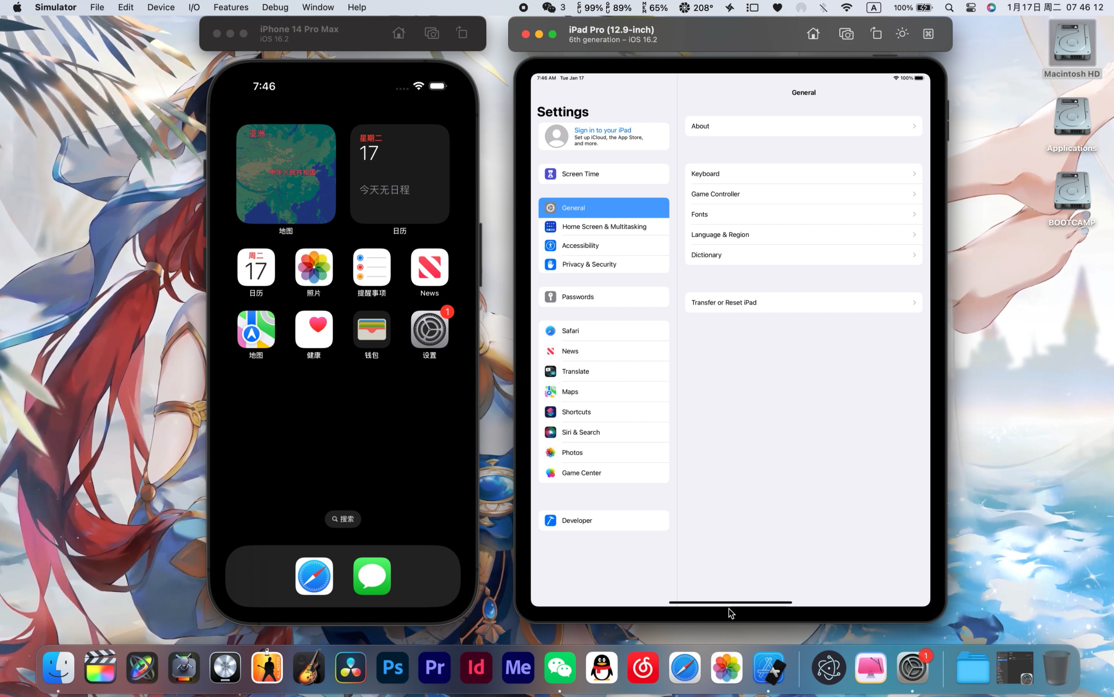The height and width of the screenshot is (697, 1114).
Task: Open Shortcuts in iPad Settings sidebar
Action: [x=604, y=412]
